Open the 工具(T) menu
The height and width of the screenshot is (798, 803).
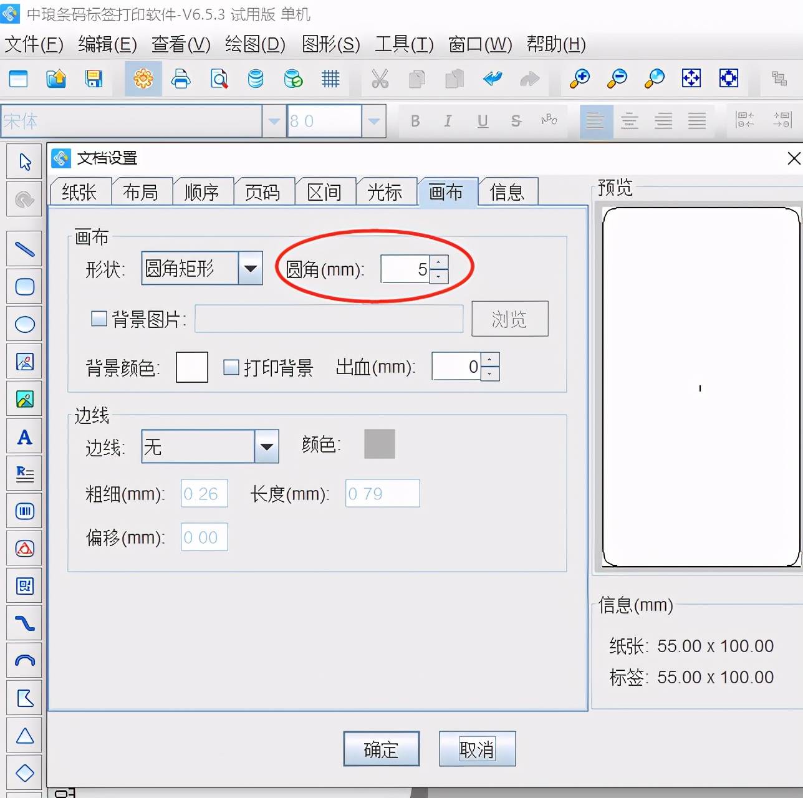(x=404, y=44)
